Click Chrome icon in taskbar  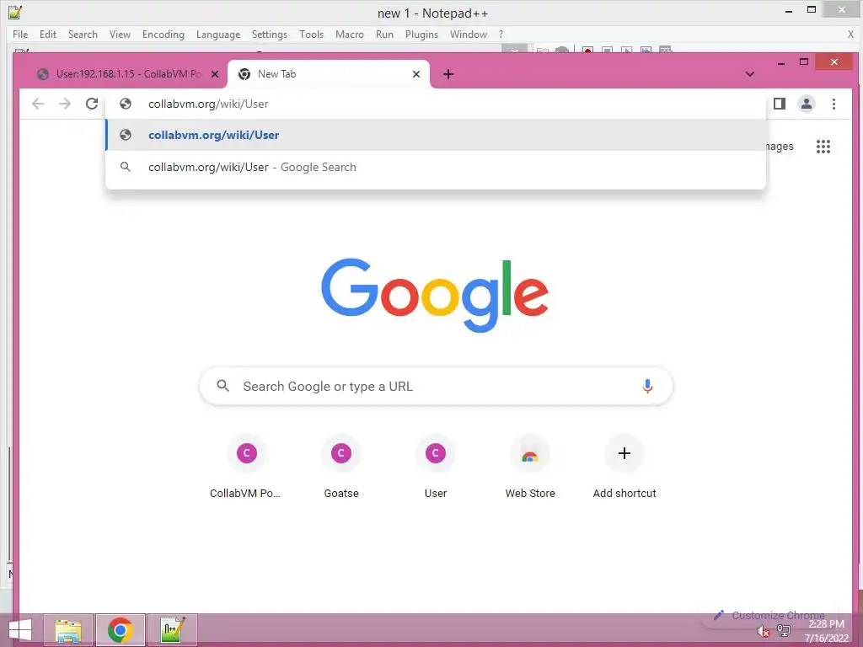(x=120, y=630)
